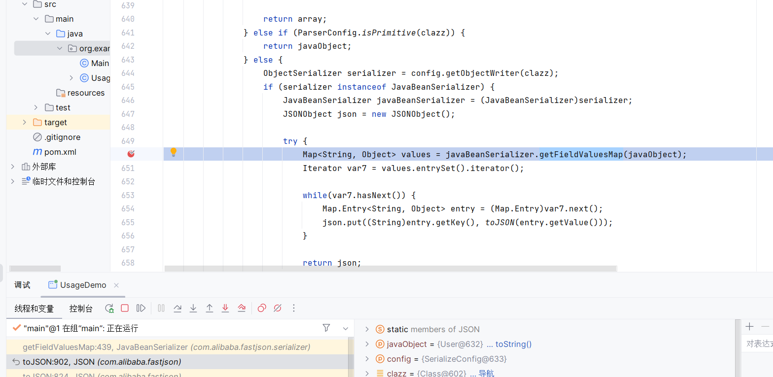Click the orange 's' static members icon

[380, 329]
